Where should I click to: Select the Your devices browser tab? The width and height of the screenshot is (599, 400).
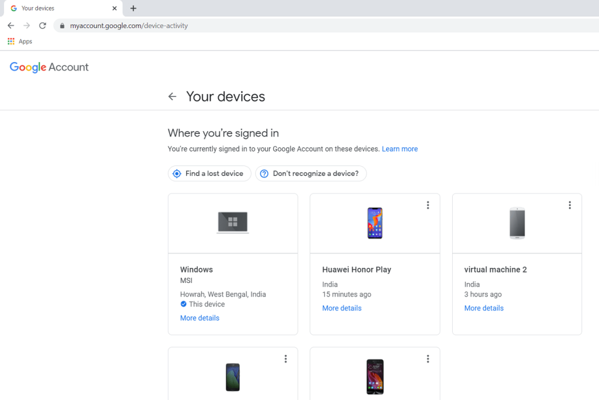(x=58, y=8)
